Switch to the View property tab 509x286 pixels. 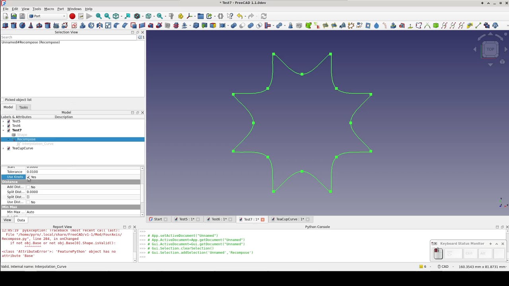pos(7,220)
